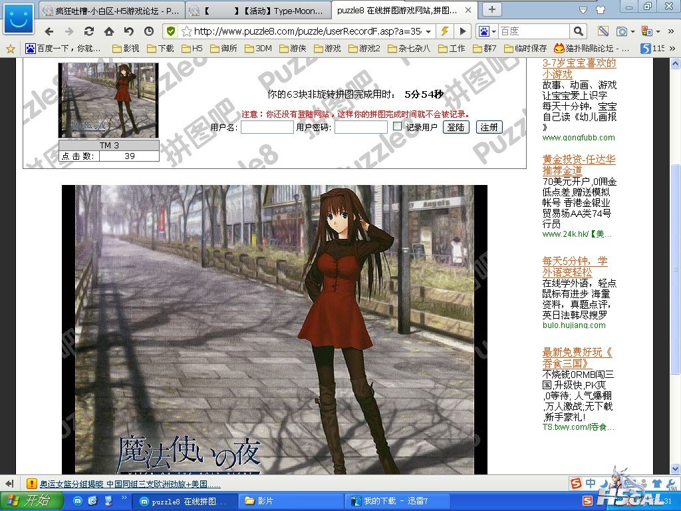
Task: Switch to the 疯狂吐槽-小白区 forum tab
Action: (113, 11)
